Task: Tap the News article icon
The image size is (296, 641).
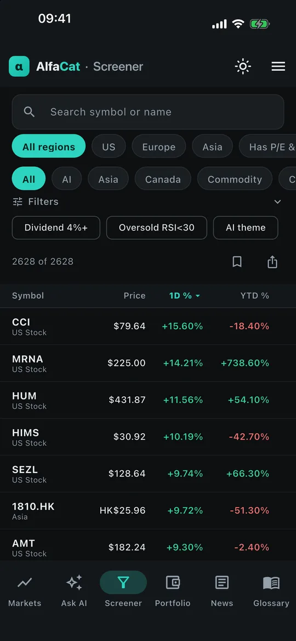Action: pyautogui.click(x=222, y=582)
